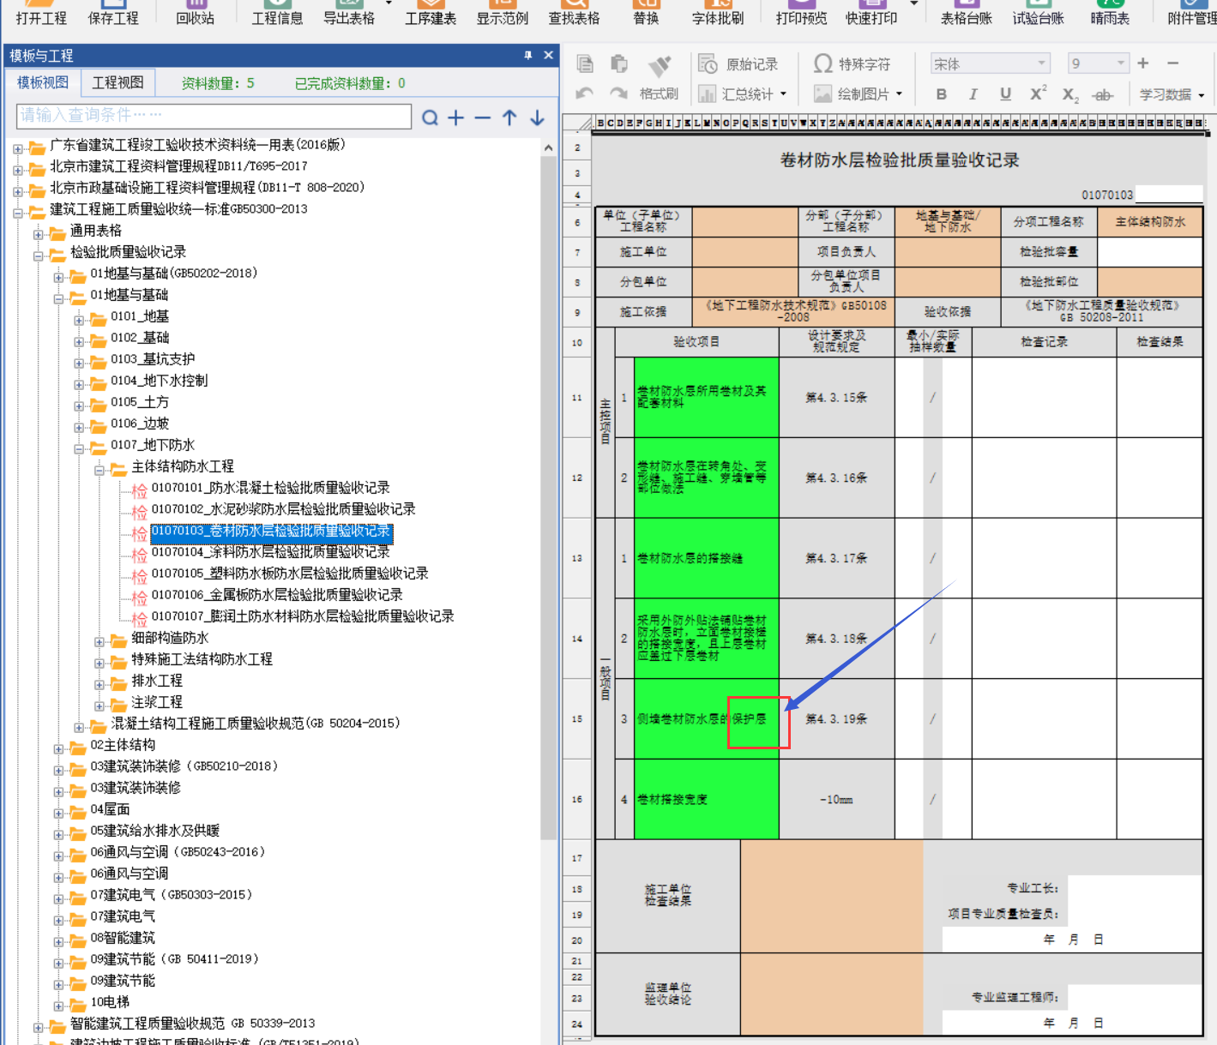The image size is (1217, 1045).
Task: Click the copy icon in the editor toolbar
Action: click(585, 64)
